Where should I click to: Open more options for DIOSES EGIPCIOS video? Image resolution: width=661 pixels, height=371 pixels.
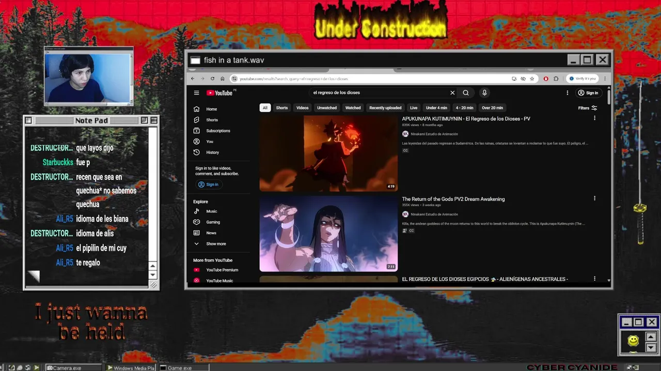click(x=594, y=279)
